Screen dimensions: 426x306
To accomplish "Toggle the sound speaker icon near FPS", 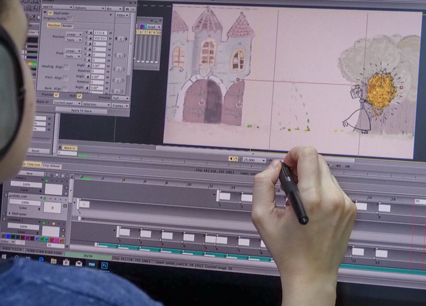I will pyautogui.click(x=231, y=159).
